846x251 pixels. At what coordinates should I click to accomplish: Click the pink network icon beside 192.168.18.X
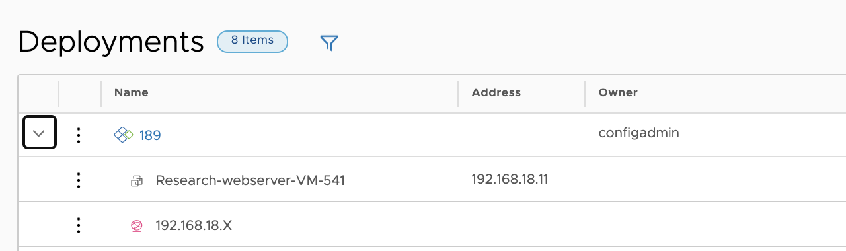click(x=137, y=226)
